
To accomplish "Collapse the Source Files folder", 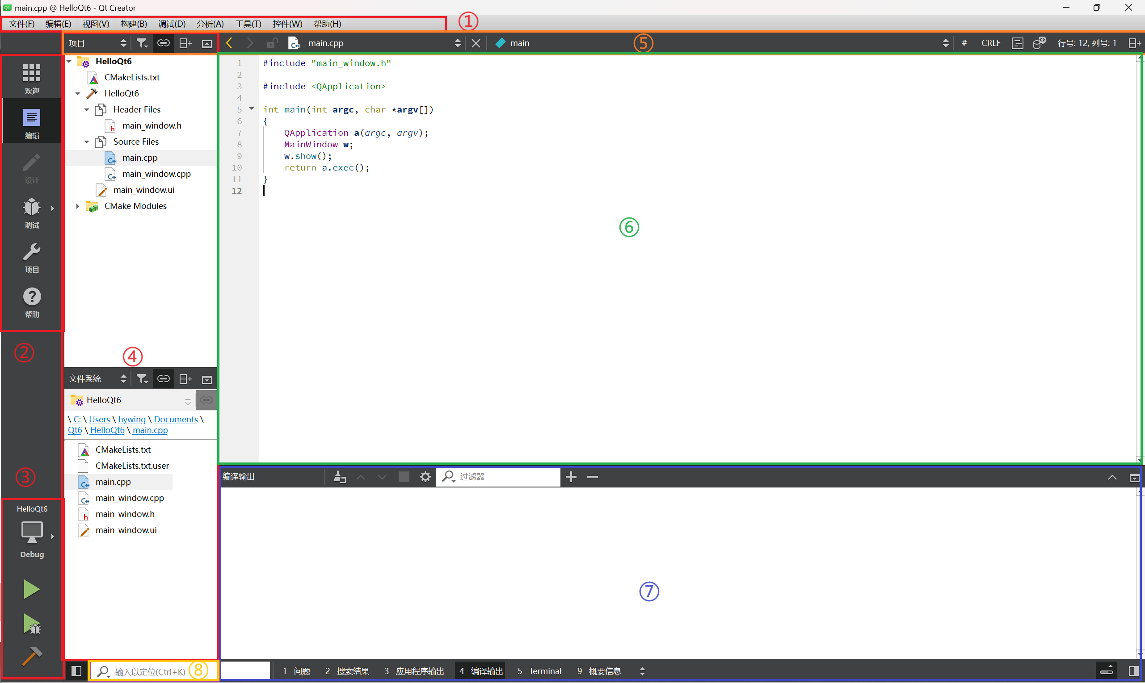I will 87,142.
